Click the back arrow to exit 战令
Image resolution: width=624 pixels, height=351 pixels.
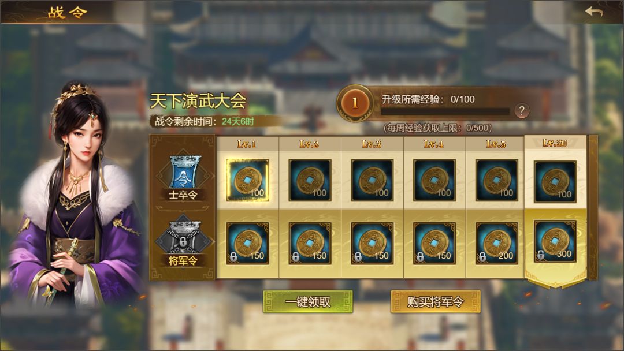tap(594, 12)
